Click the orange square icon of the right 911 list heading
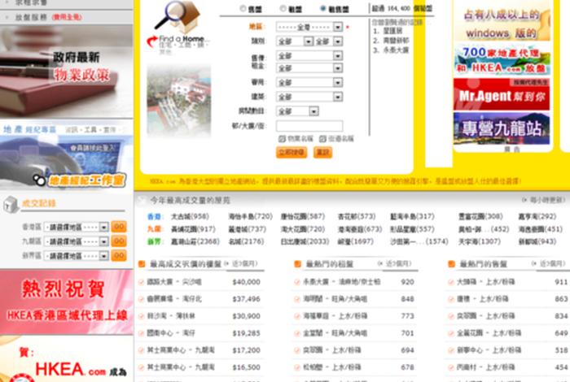The image size is (570, 382). [x=451, y=264]
